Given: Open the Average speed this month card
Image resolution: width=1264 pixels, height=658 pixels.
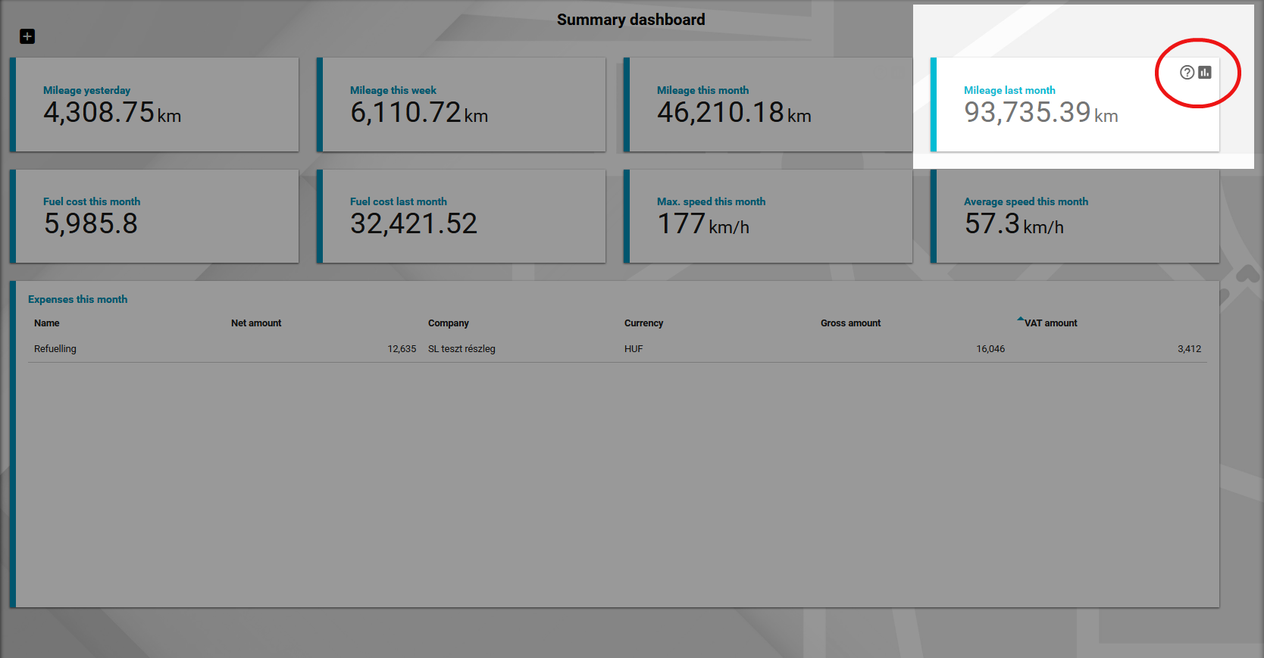Looking at the screenshot, I should pos(1078,216).
